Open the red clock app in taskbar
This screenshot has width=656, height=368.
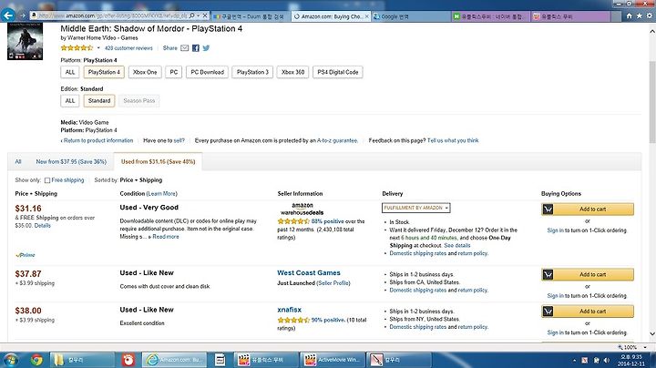(128, 360)
